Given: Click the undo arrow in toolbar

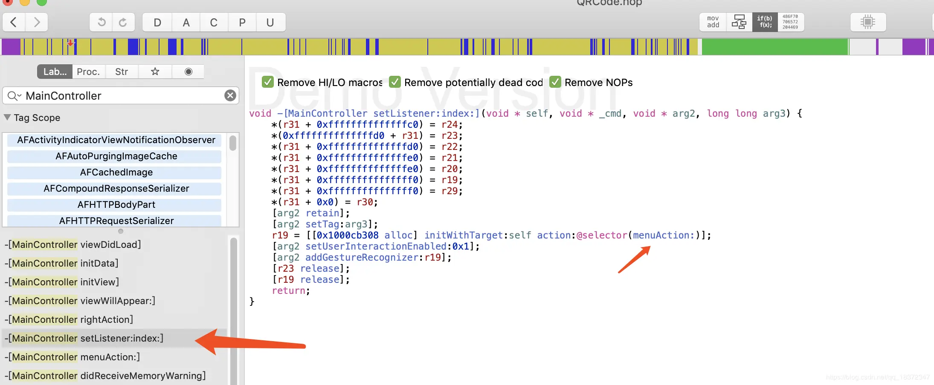Looking at the screenshot, I should 101,22.
